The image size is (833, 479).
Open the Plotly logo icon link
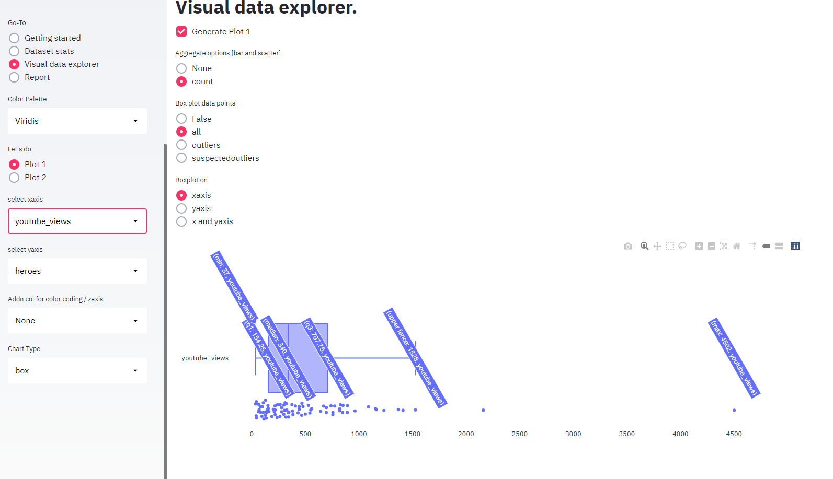[x=795, y=246]
